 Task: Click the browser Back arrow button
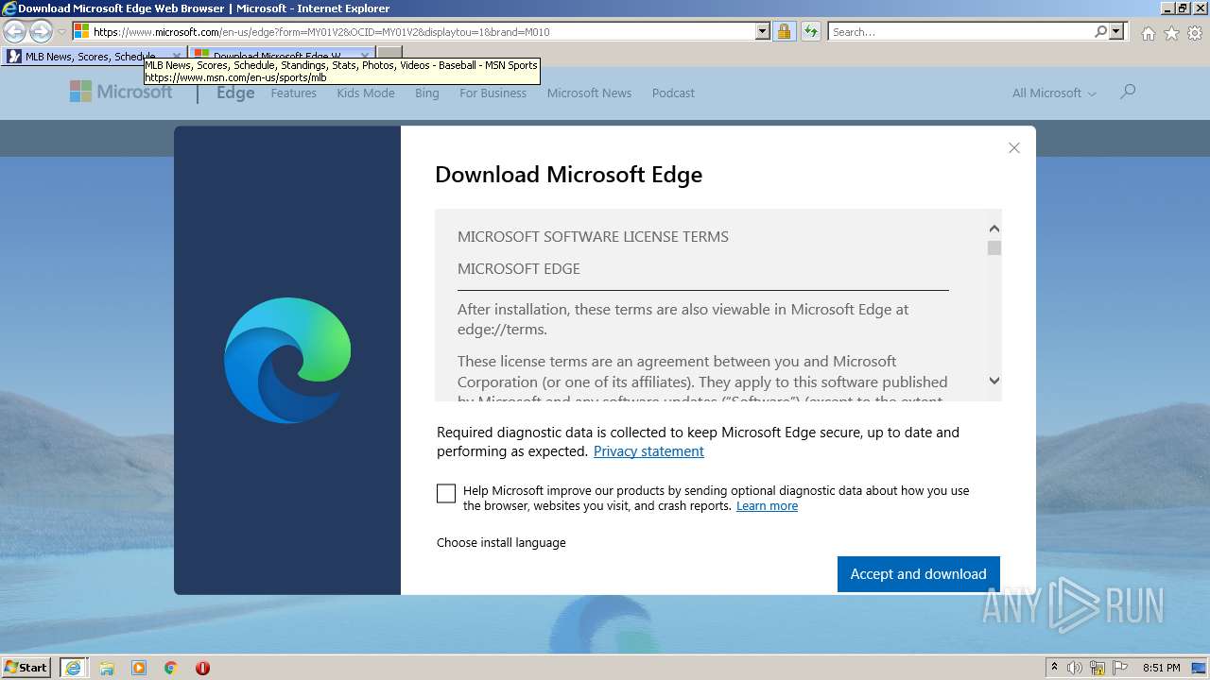pos(15,31)
